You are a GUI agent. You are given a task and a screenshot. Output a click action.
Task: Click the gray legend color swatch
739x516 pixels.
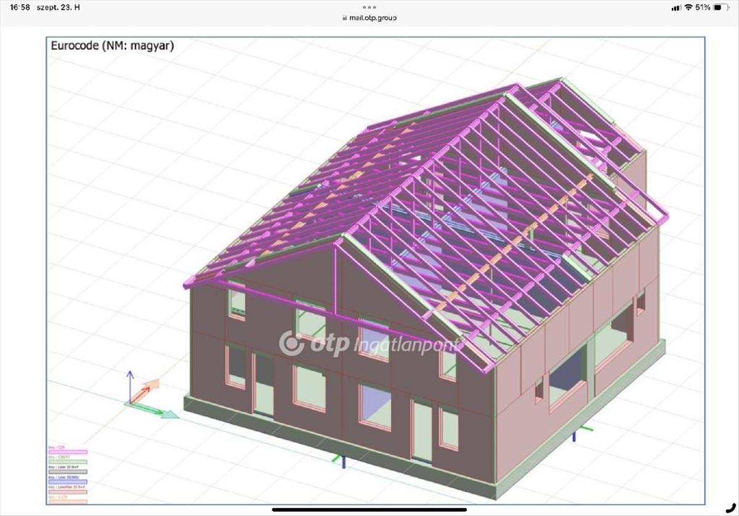[68, 472]
